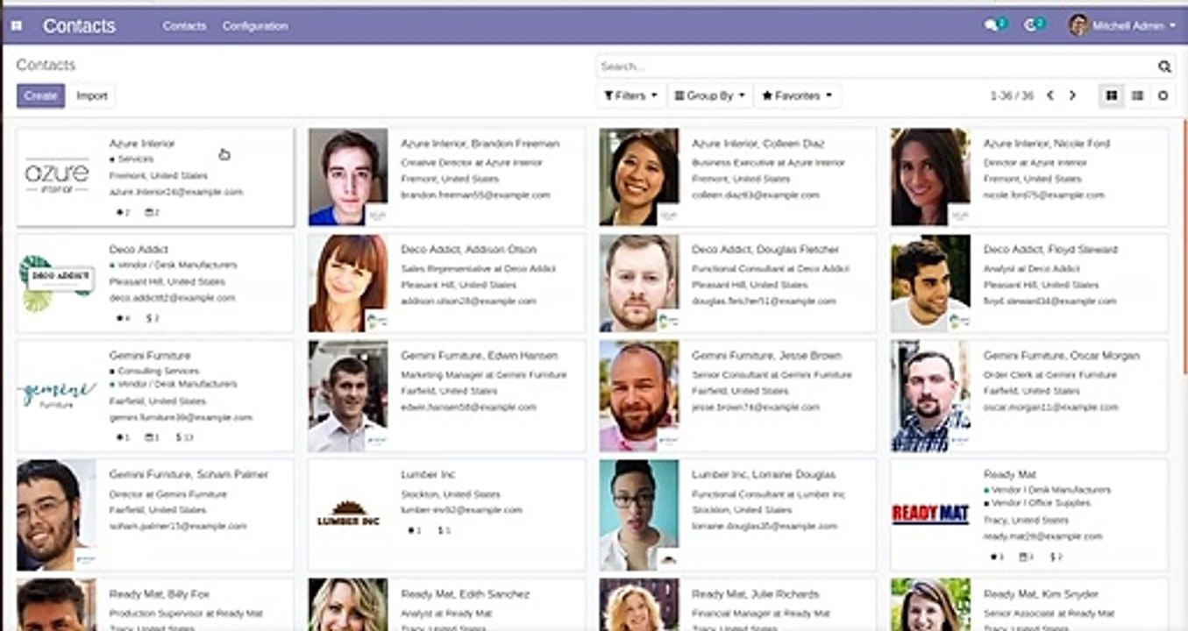Click the Import button
Viewport: 1188px width, 631px height.
click(x=91, y=96)
